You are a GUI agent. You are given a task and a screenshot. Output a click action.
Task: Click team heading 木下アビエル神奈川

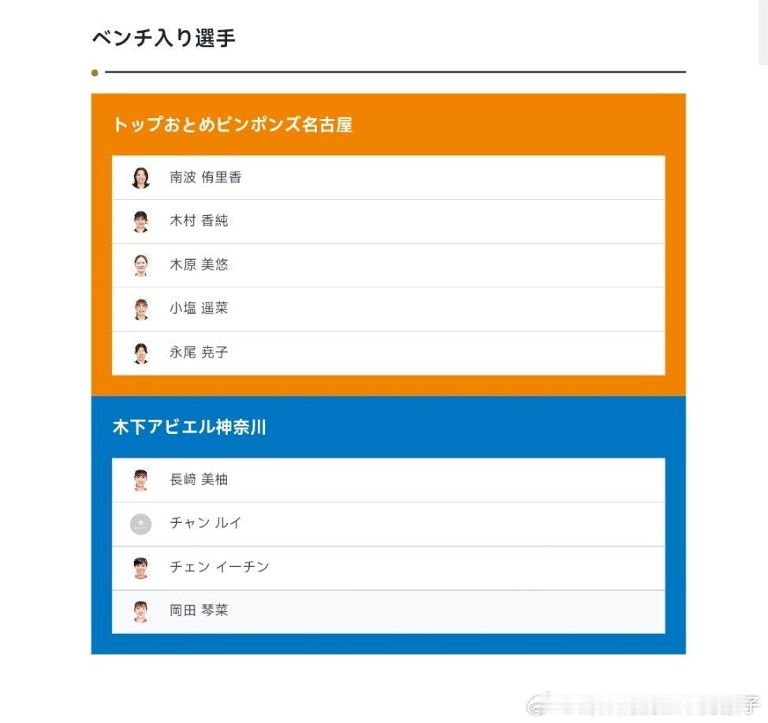pos(189,427)
